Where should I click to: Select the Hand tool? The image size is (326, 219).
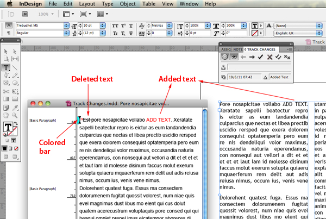(x=6, y=115)
